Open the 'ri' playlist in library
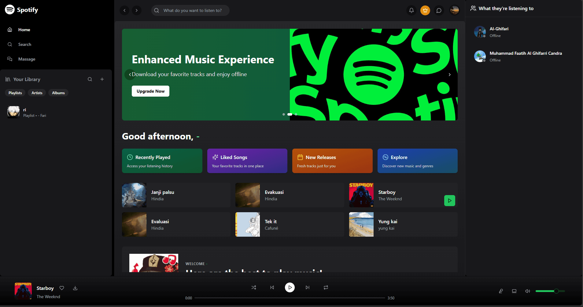The height and width of the screenshot is (307, 583). tap(56, 112)
